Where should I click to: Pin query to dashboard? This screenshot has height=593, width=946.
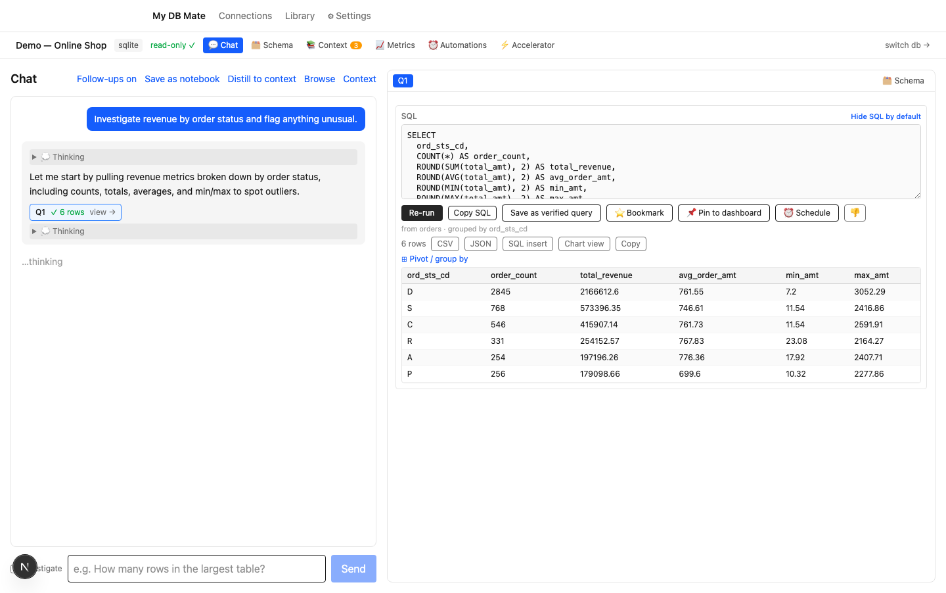click(x=723, y=213)
